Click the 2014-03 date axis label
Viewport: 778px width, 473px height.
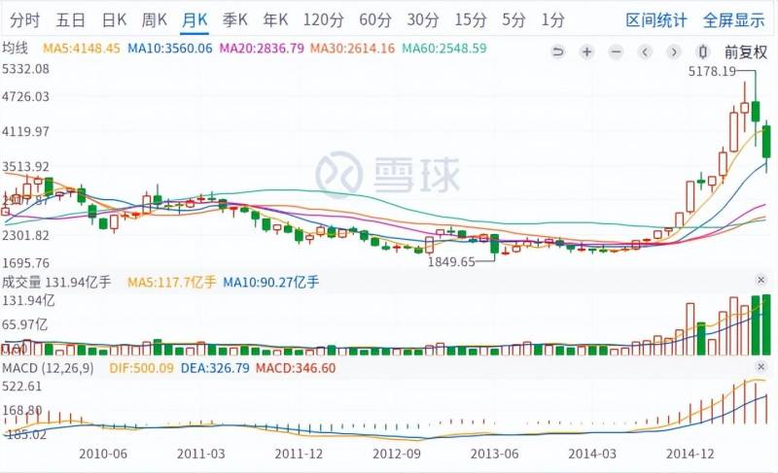(592, 454)
